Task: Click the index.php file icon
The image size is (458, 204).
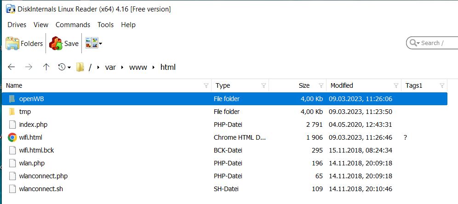Action: (12, 125)
